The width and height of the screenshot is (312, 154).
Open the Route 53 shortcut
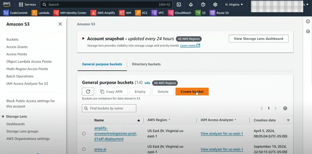219,13
